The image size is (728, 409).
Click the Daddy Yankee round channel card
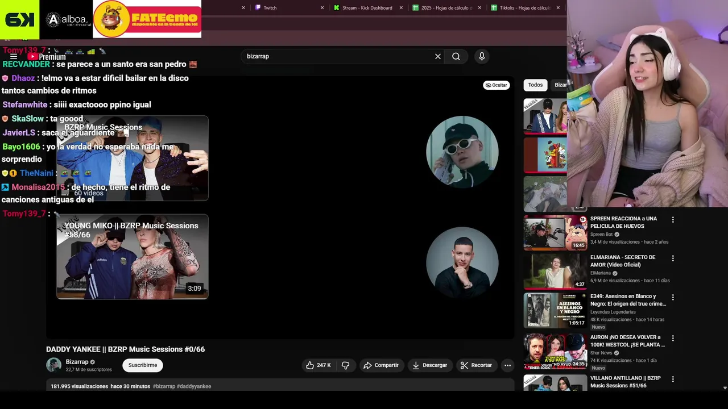[x=462, y=262]
